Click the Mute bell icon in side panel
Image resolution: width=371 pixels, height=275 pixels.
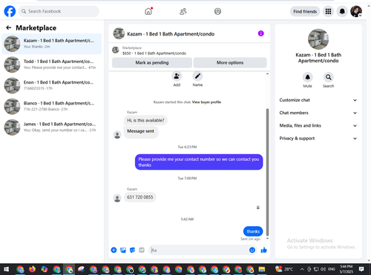tap(307, 77)
